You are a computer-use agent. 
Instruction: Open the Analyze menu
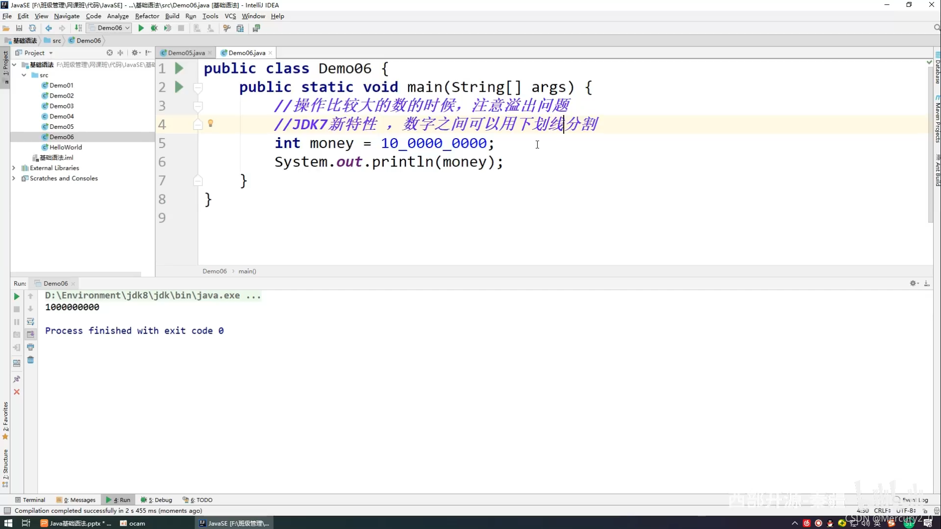point(118,16)
